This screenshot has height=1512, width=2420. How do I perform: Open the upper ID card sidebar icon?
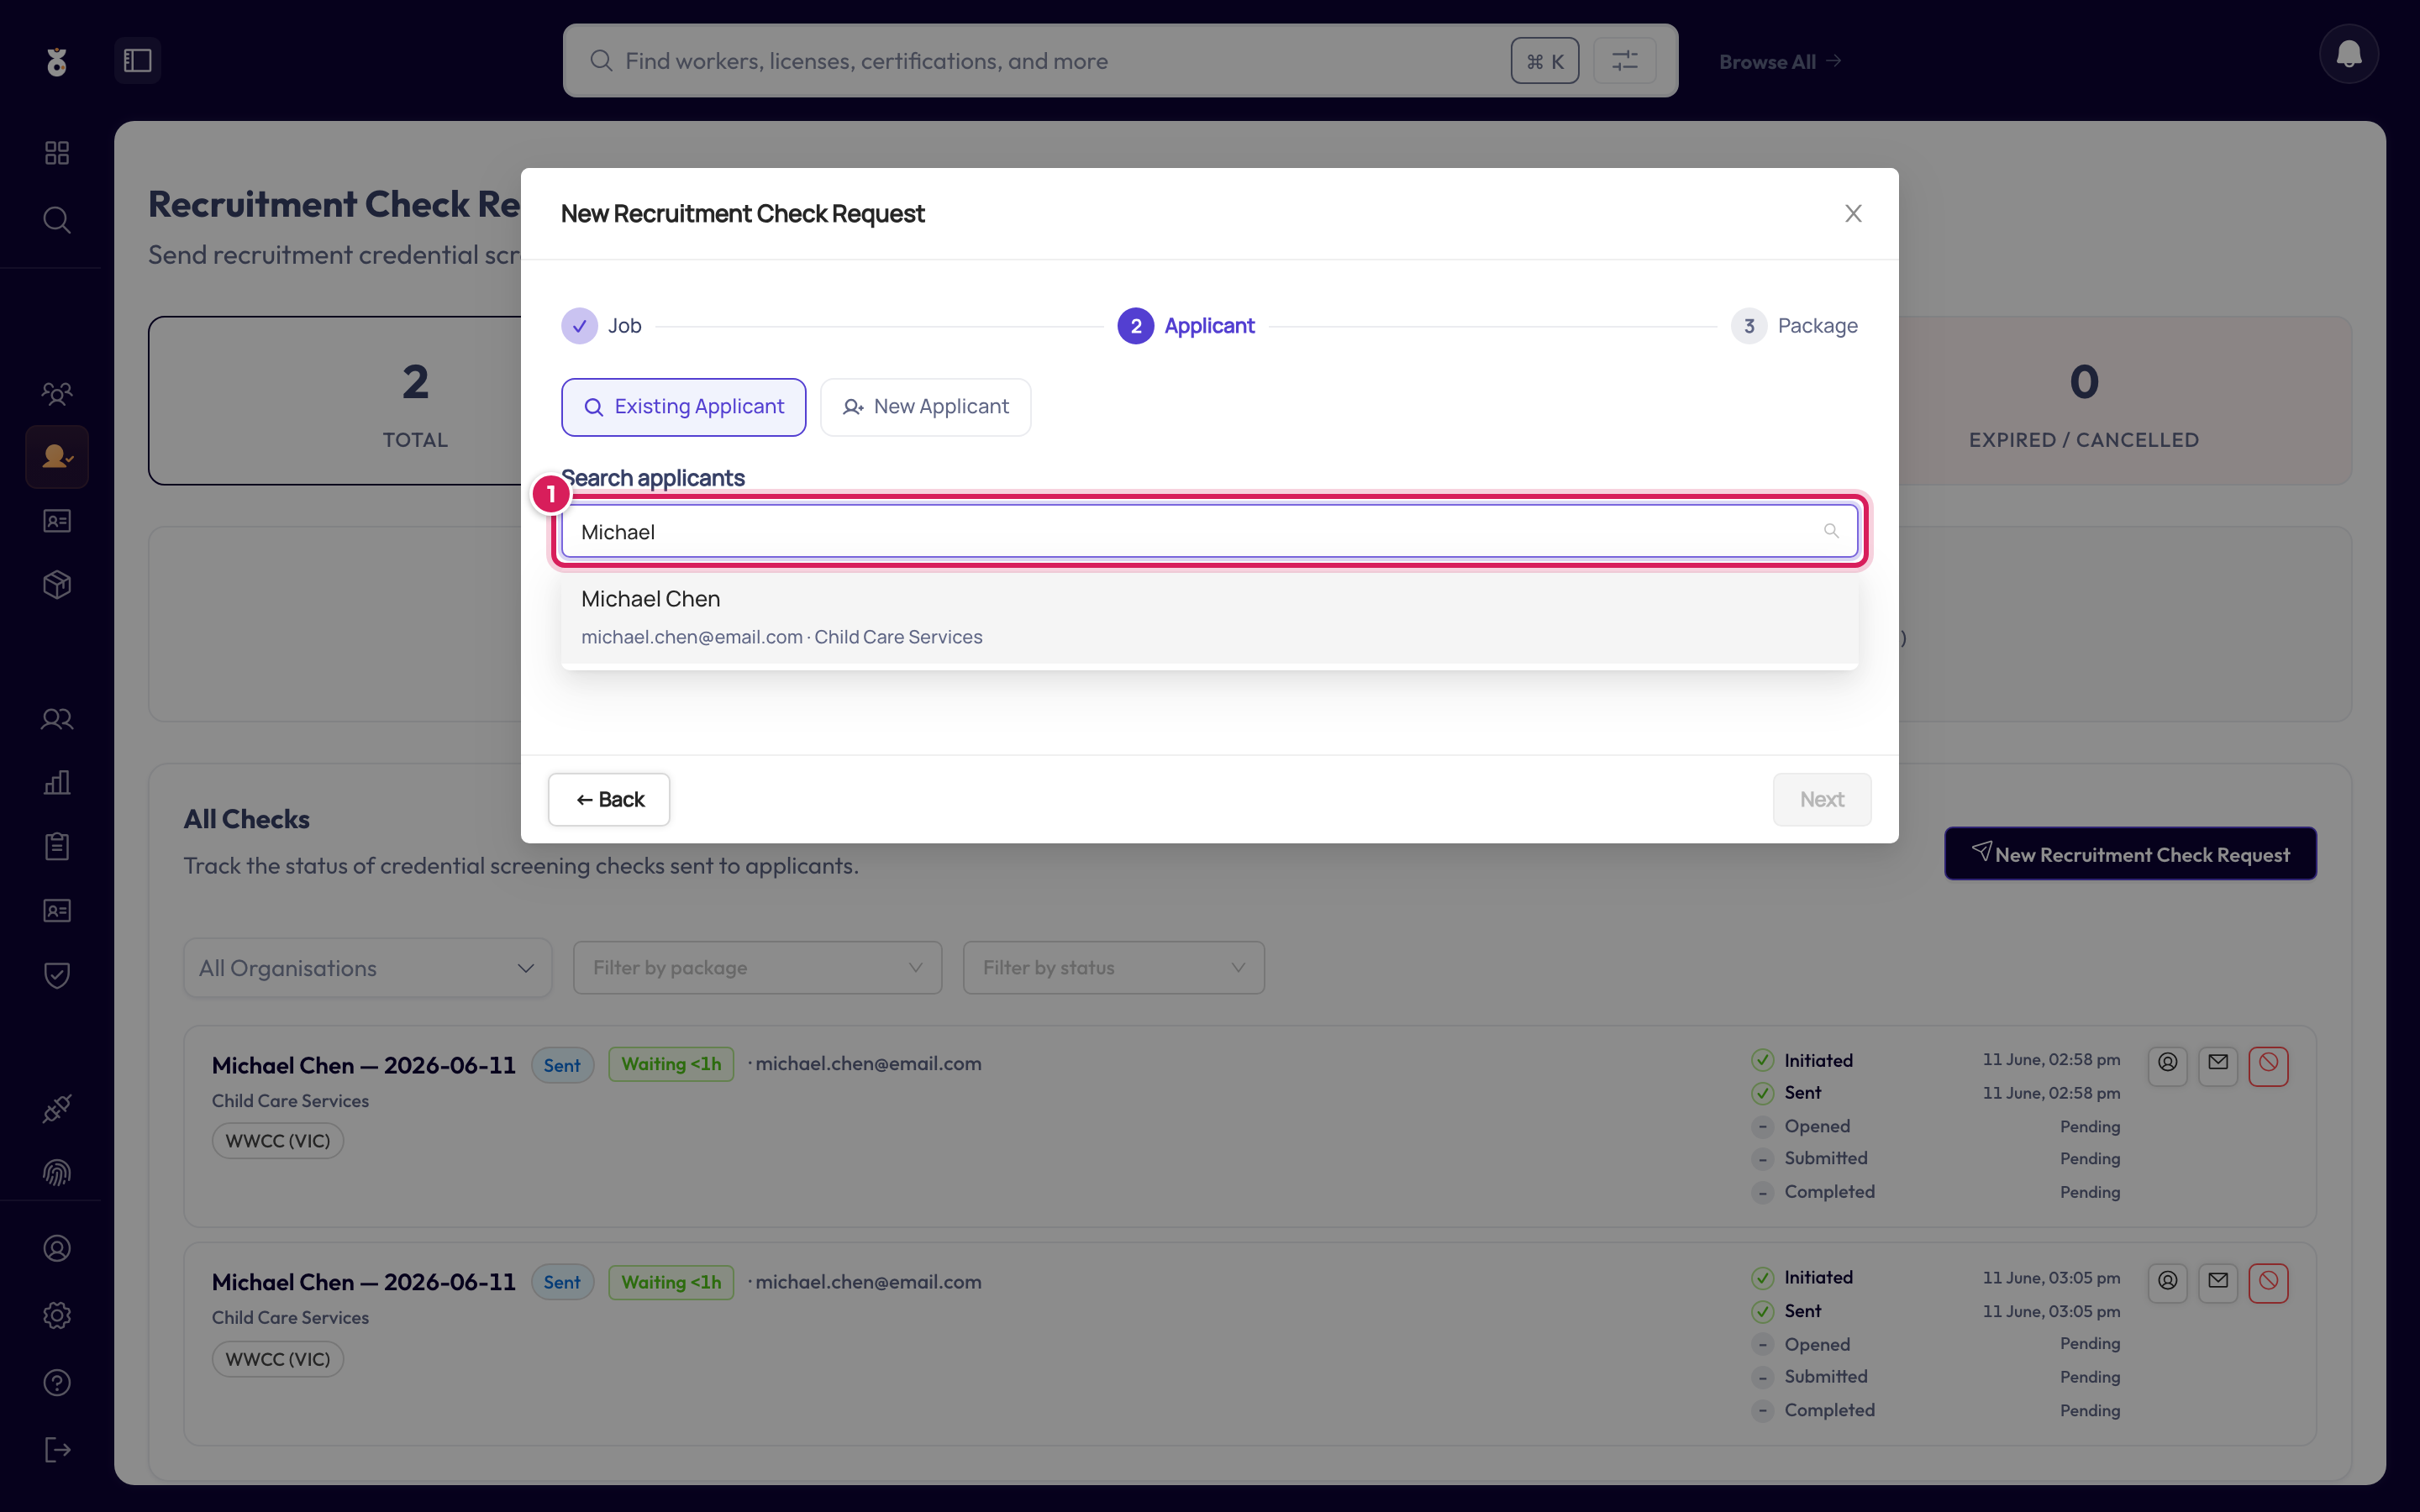pos(57,520)
